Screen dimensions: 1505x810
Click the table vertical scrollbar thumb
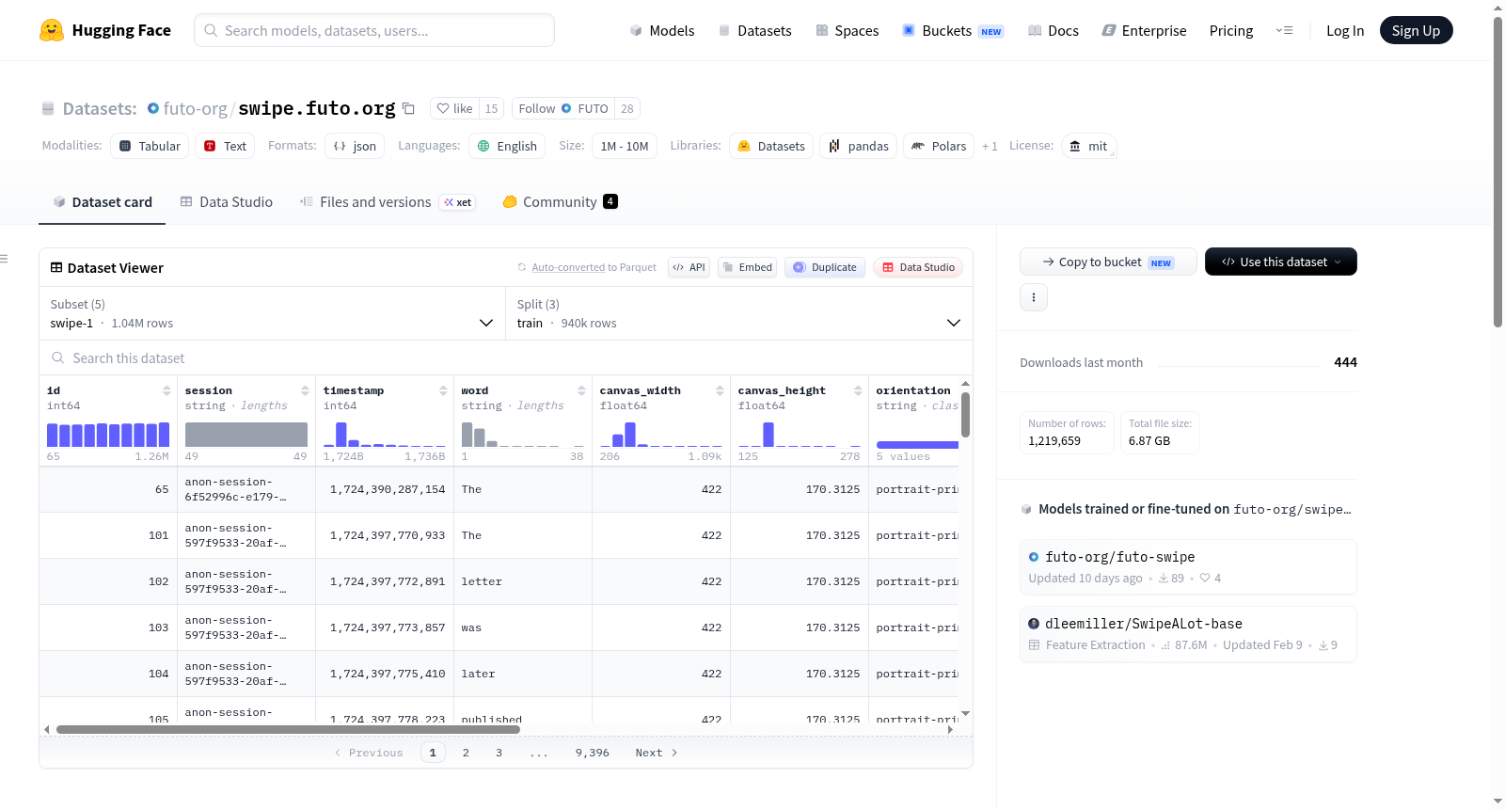965,414
